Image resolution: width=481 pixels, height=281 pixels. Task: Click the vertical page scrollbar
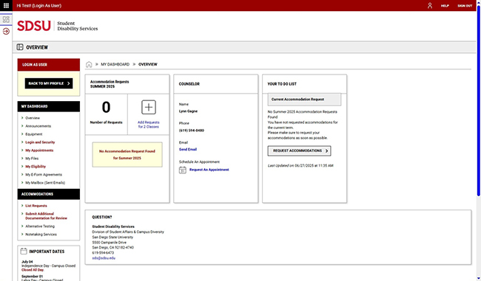(x=479, y=101)
